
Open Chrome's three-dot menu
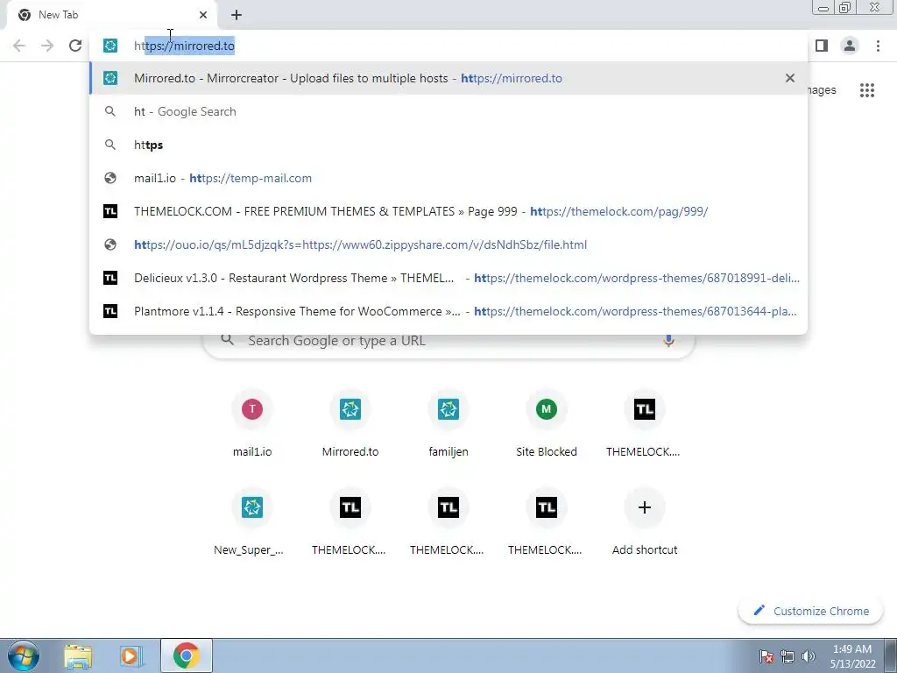(878, 46)
